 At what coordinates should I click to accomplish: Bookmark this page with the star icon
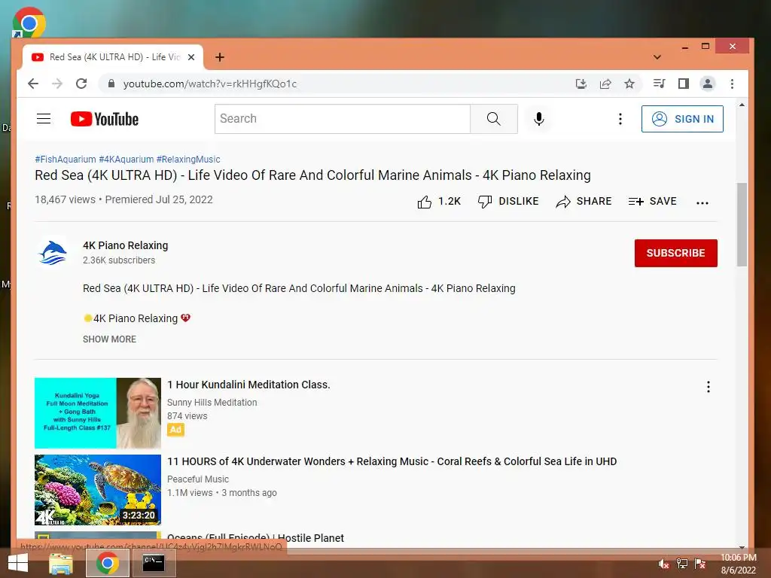coord(629,84)
